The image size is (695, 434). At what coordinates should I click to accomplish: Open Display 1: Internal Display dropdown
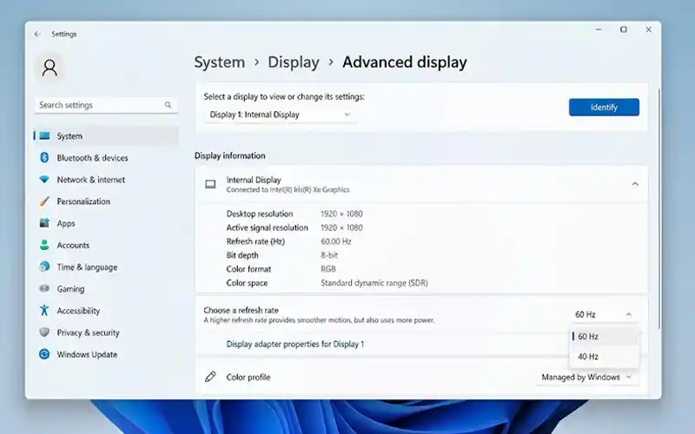point(281,115)
